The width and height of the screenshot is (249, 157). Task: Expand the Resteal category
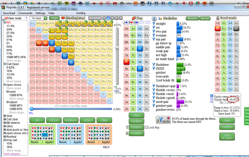pos(5,137)
